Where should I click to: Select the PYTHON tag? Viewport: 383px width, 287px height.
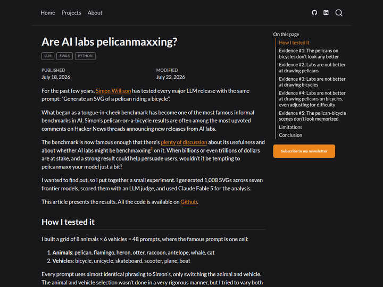point(85,56)
